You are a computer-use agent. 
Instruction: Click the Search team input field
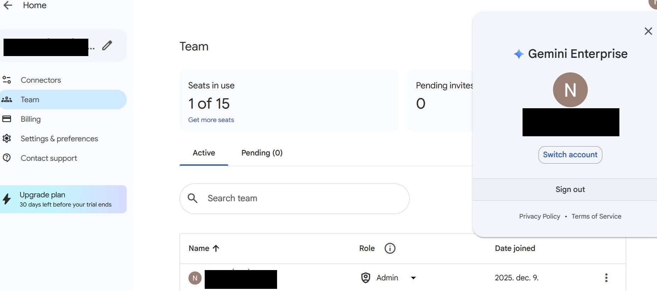(294, 198)
